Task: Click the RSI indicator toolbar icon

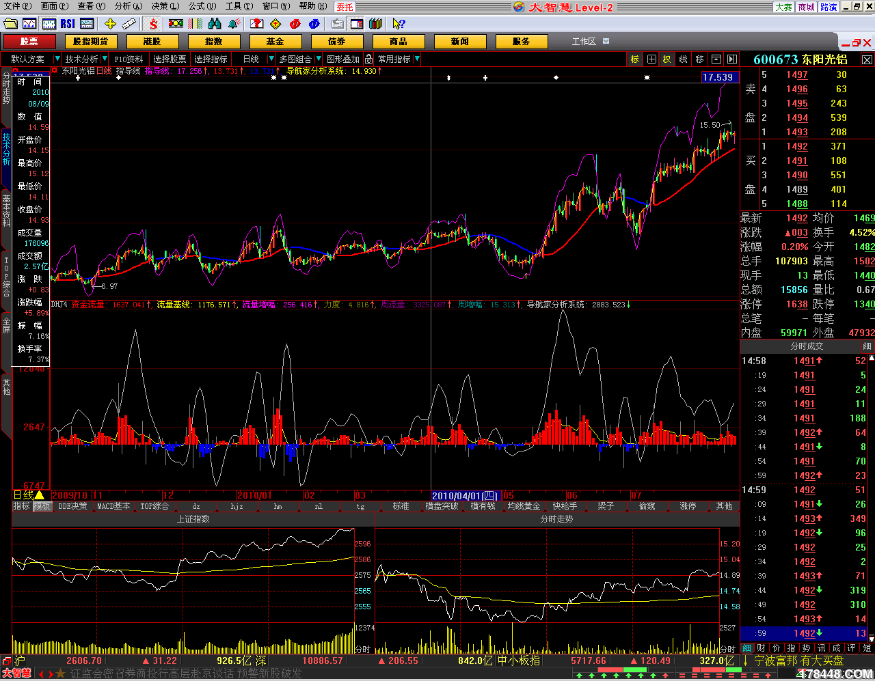Action: (68, 24)
